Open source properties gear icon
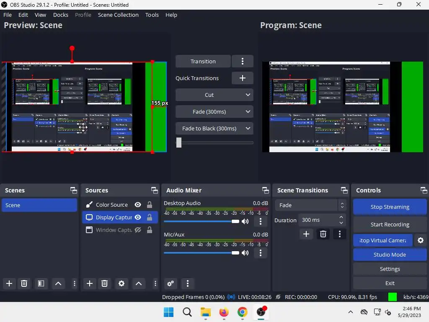The image size is (429, 322). tap(121, 283)
